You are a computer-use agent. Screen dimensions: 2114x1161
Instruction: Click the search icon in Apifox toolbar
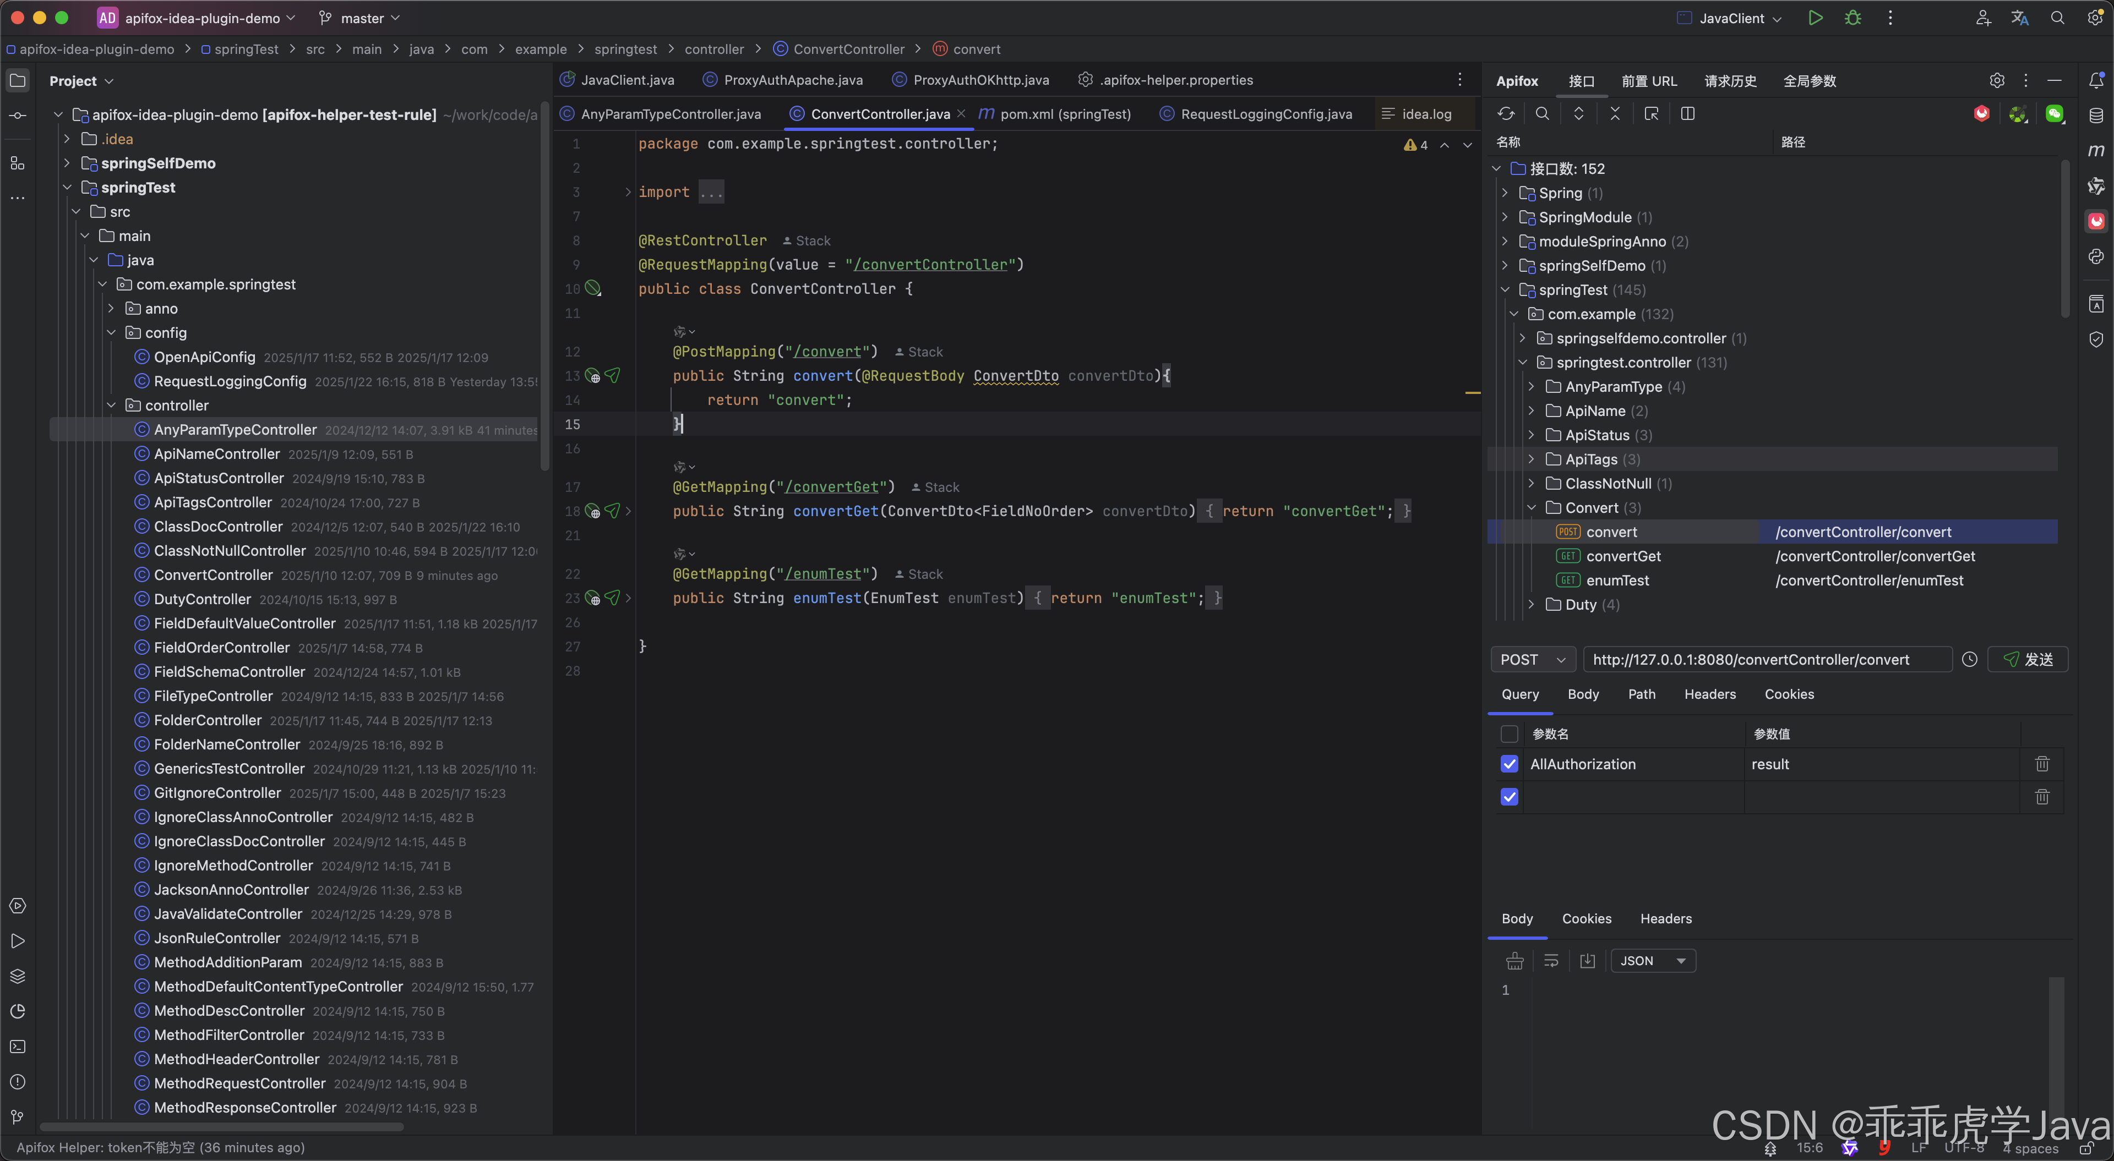tap(1542, 114)
